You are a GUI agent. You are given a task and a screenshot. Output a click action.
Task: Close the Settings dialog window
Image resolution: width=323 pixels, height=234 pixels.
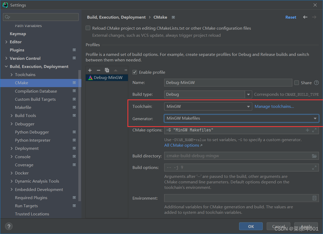pyautogui.click(x=315, y=5)
